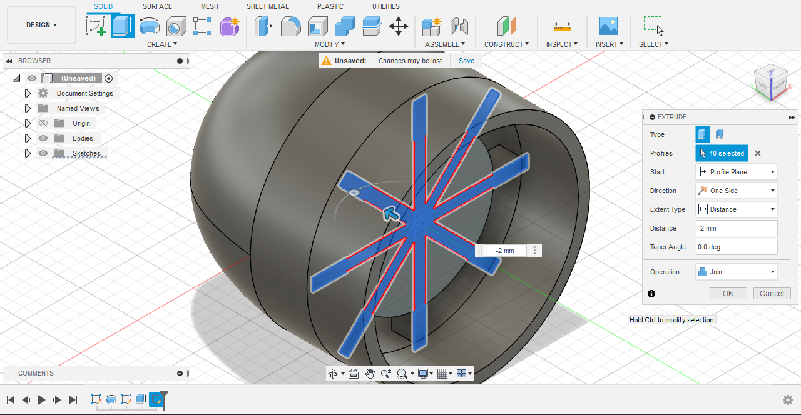Open the Design workspace dropdown
Viewport: 801px width, 415px height.
[x=42, y=25]
